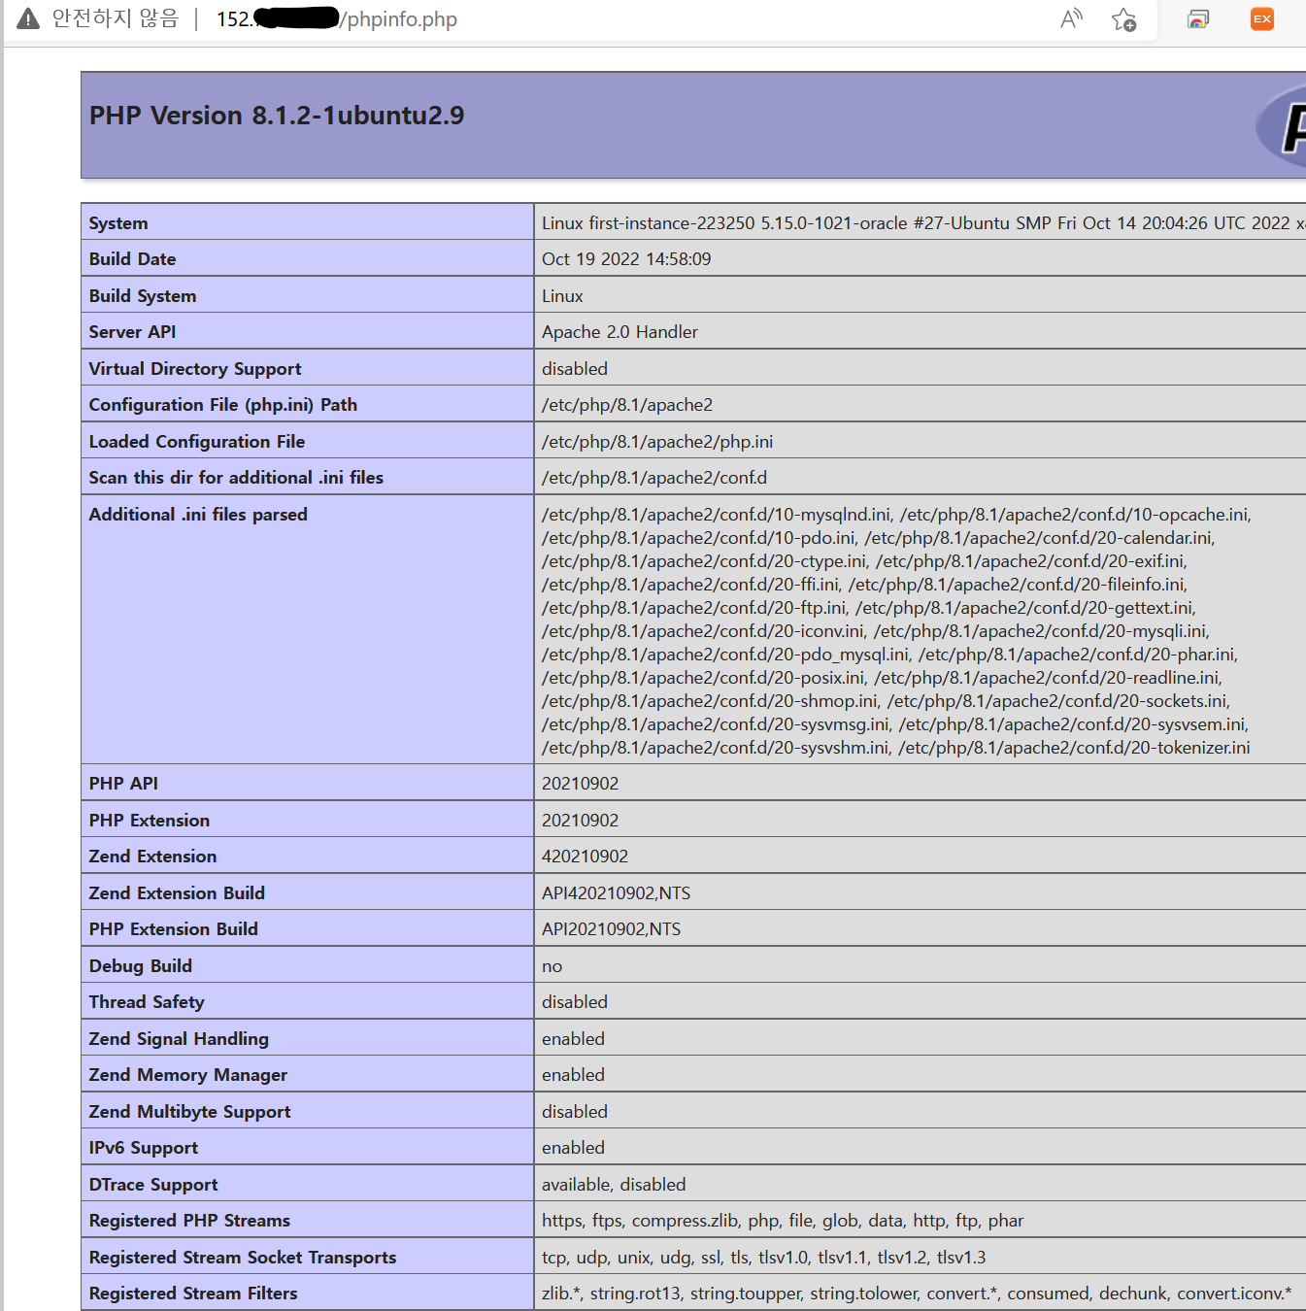Click Registered Stream Filters label
Screen dimensions: 1306x1311
click(x=193, y=1294)
